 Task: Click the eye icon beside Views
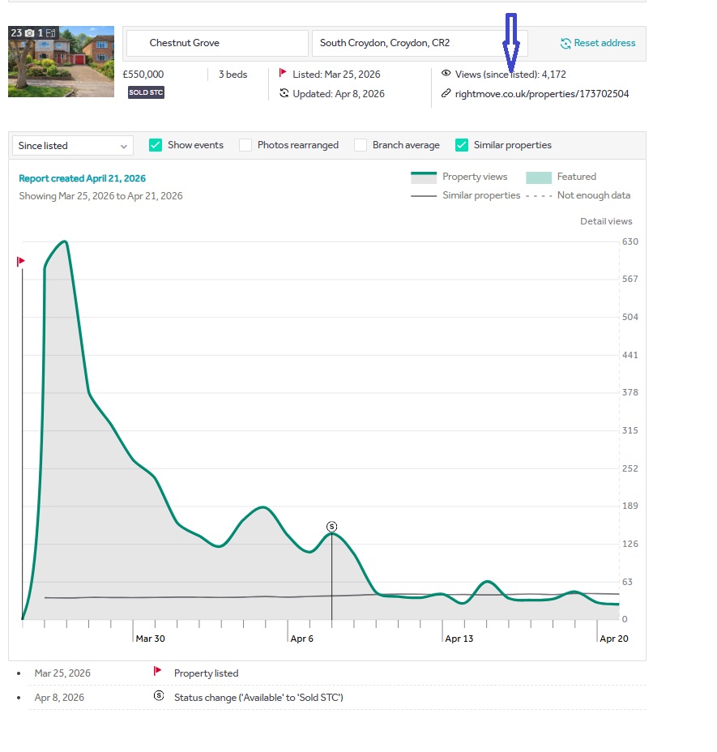pos(446,74)
